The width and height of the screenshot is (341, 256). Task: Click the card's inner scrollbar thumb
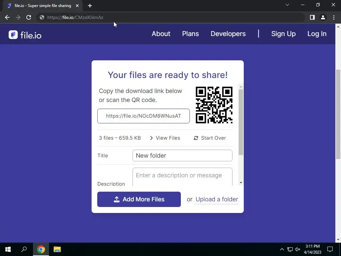pyautogui.click(x=241, y=122)
